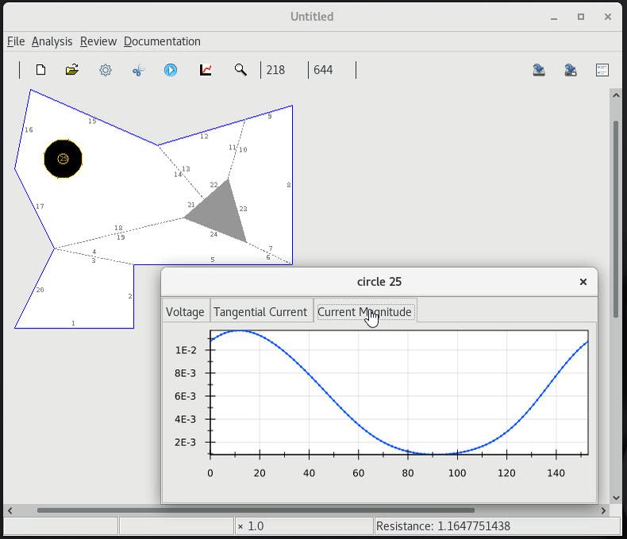Switch to the Tangential Current tab

(260, 312)
